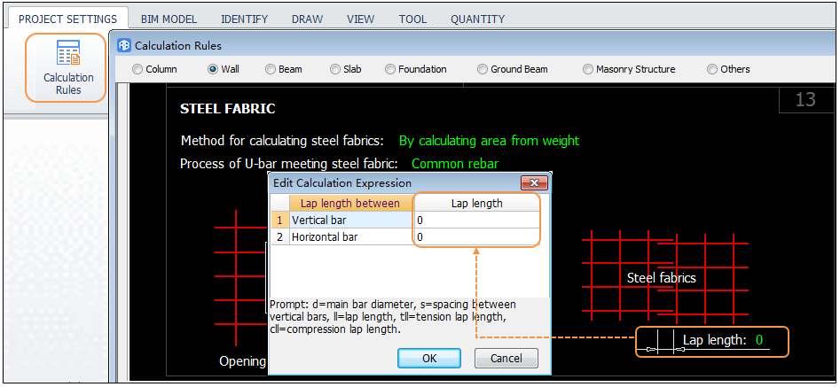Select the Slab radio button
The height and width of the screenshot is (387, 840).
[335, 69]
